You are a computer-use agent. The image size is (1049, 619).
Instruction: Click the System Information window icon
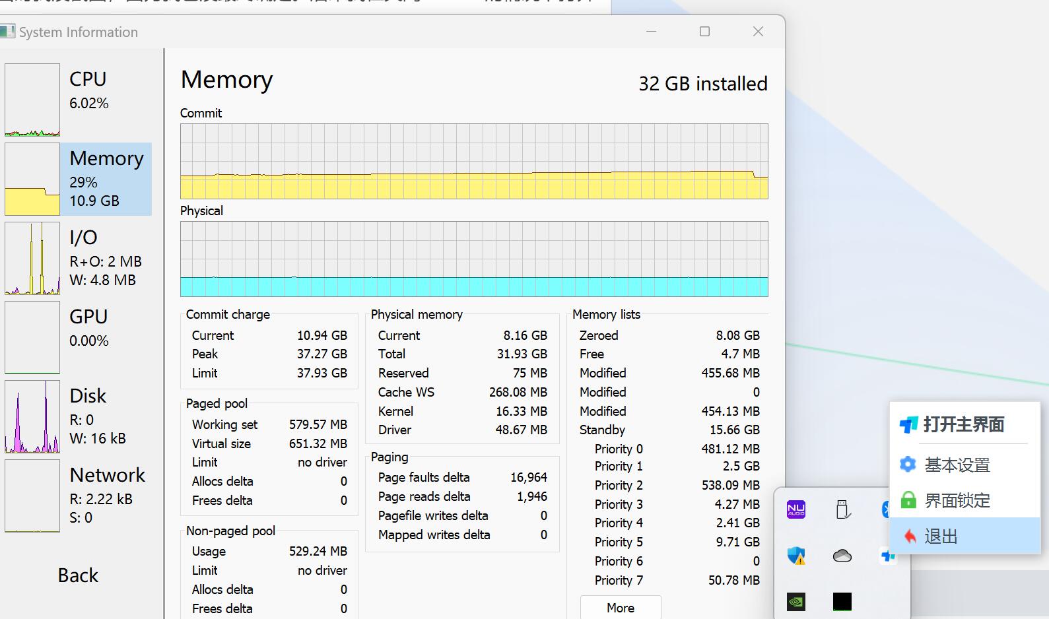point(7,31)
